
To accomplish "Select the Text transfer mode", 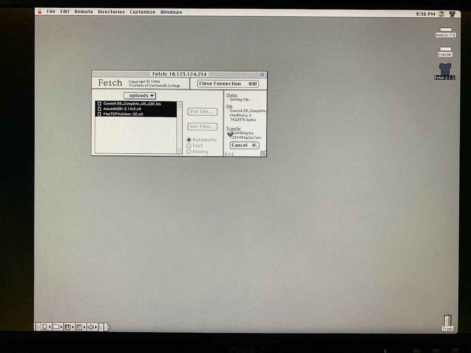I will pyautogui.click(x=195, y=146).
